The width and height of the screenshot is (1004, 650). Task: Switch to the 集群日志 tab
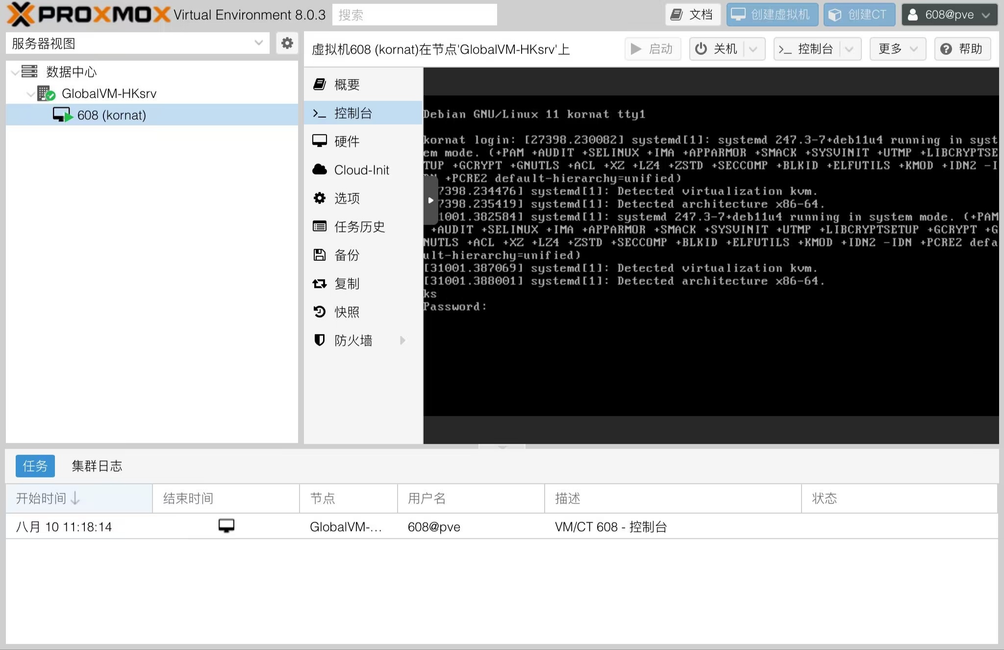(97, 466)
